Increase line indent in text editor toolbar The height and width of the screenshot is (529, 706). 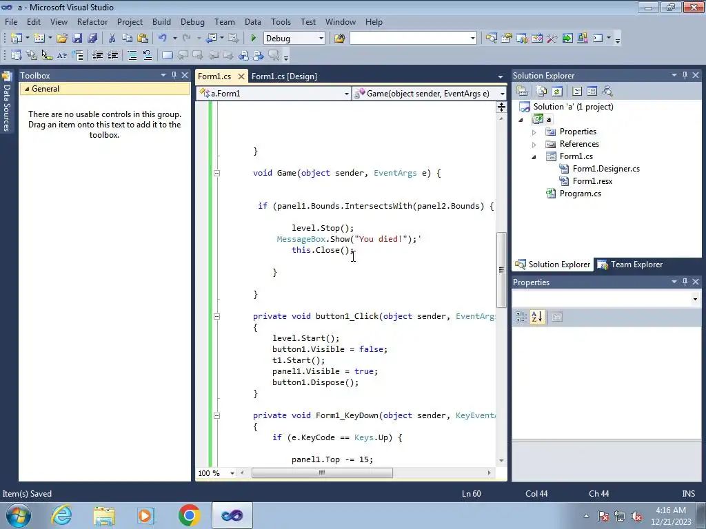[x=112, y=56]
